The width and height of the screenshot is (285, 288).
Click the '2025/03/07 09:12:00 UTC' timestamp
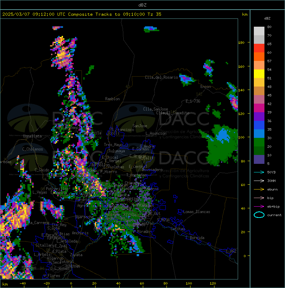pyautogui.click(x=34, y=14)
